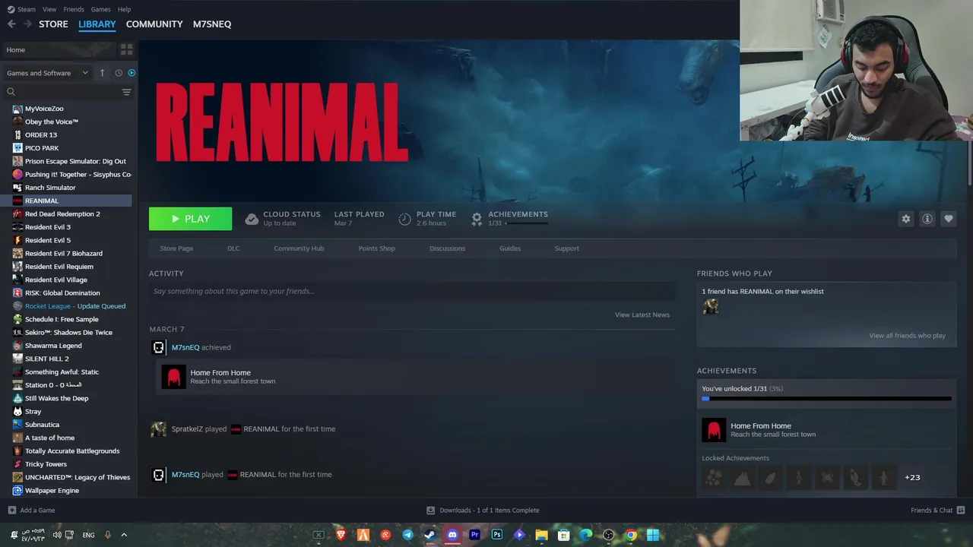The width and height of the screenshot is (973, 547).
Task: Open the Support link
Action: tap(566, 248)
